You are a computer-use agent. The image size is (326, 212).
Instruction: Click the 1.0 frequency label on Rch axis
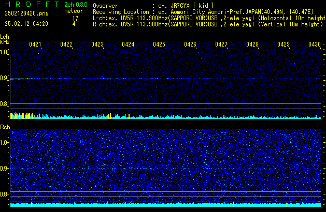tap(4, 142)
